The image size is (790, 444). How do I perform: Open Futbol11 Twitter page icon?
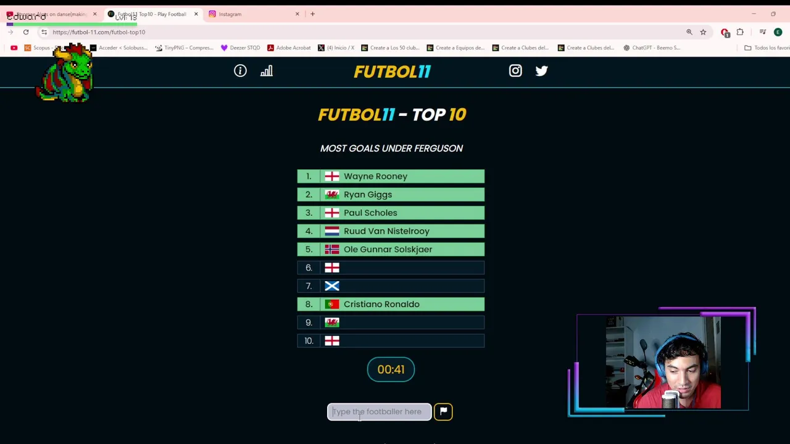(x=541, y=71)
